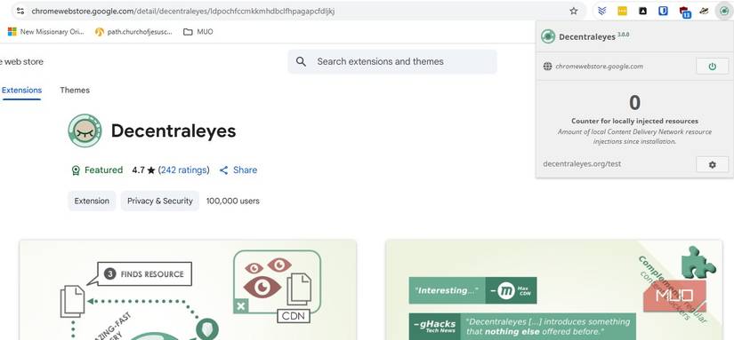The image size is (734, 340).
Task: Click 'Counter for locally injected resources' label
Action: [x=634, y=121]
